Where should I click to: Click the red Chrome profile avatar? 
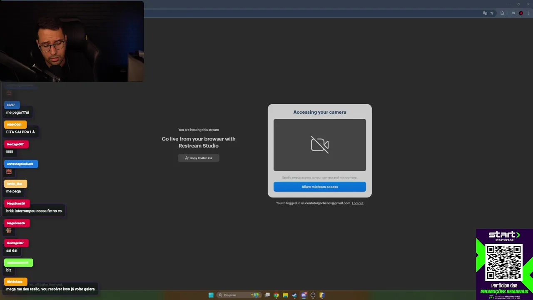click(521, 13)
